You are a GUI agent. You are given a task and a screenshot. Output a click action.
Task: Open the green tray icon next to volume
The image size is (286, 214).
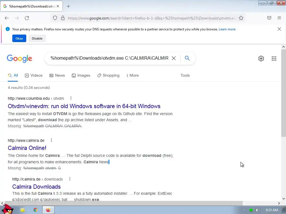coord(251,210)
